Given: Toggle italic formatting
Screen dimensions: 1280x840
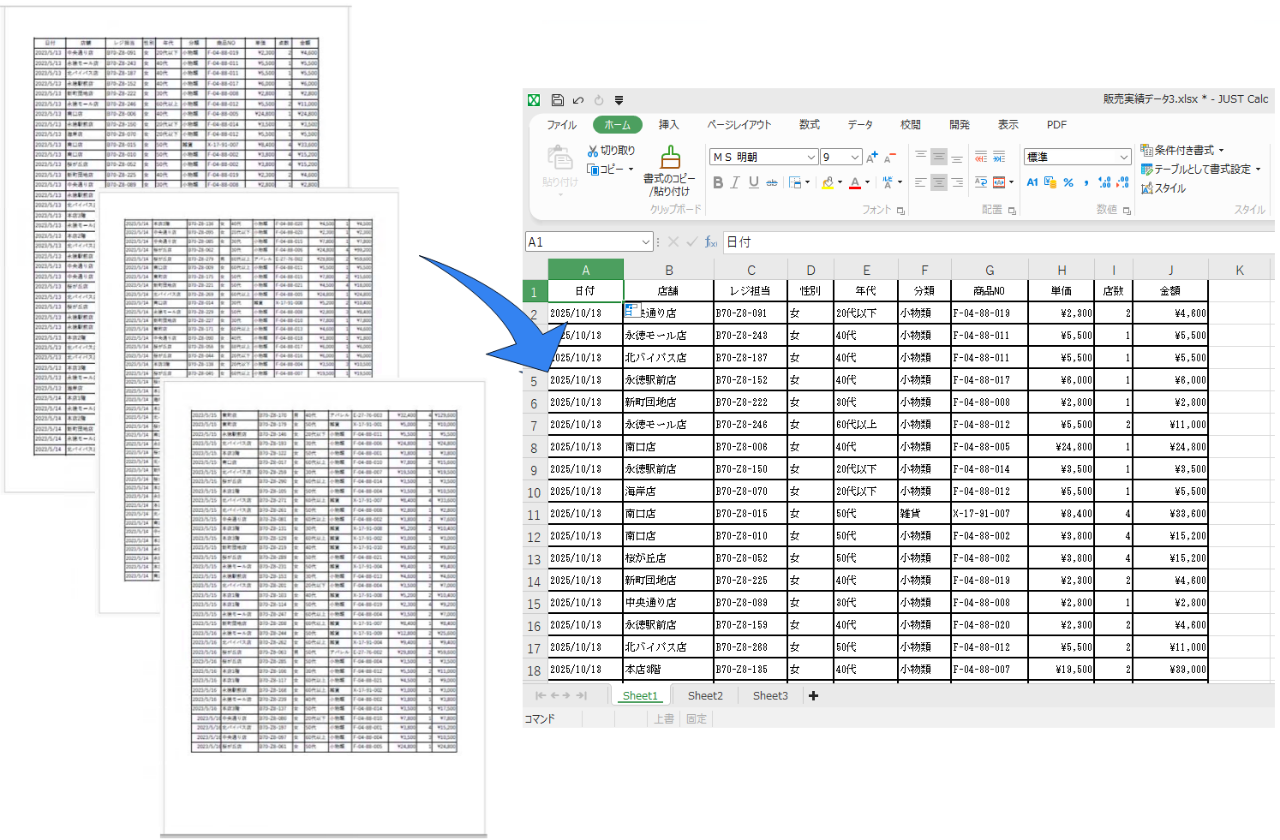Looking at the screenshot, I should pyautogui.click(x=735, y=182).
